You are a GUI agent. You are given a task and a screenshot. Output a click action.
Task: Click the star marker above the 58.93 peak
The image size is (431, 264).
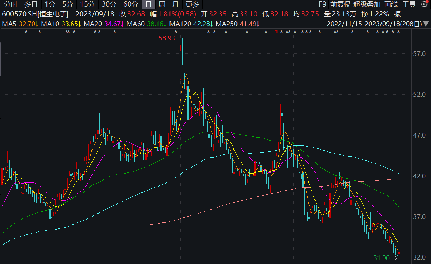[176, 31]
